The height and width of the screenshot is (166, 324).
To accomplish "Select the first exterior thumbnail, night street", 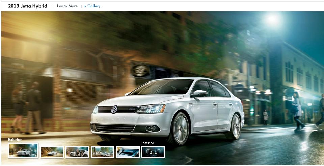I will coord(23,150).
